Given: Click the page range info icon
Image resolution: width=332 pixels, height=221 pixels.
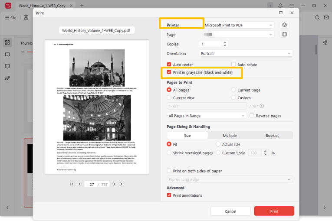Looking at the screenshot, I should 262,106.
